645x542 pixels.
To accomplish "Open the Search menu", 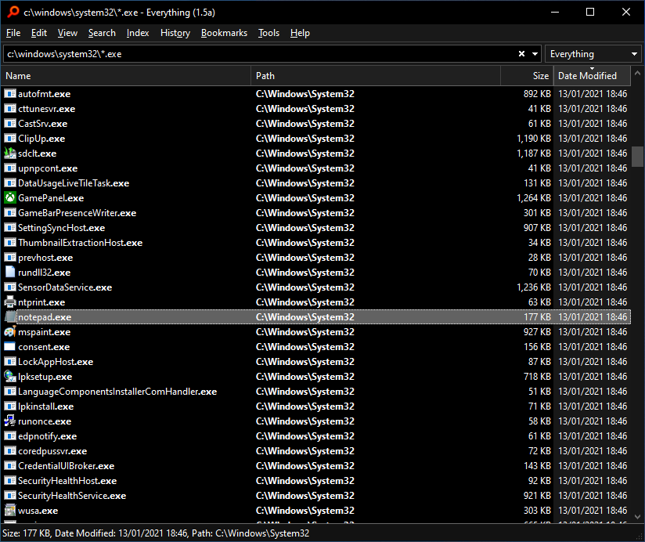I will pos(102,33).
